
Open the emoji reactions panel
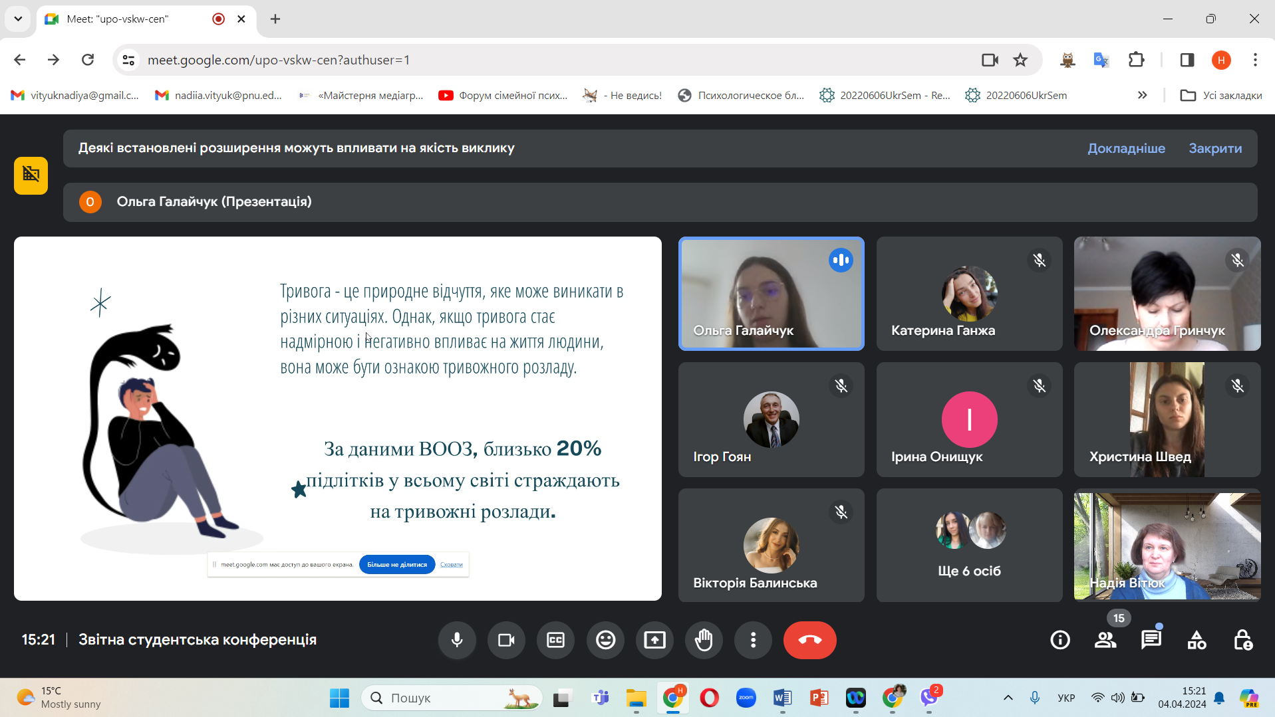[x=605, y=640]
